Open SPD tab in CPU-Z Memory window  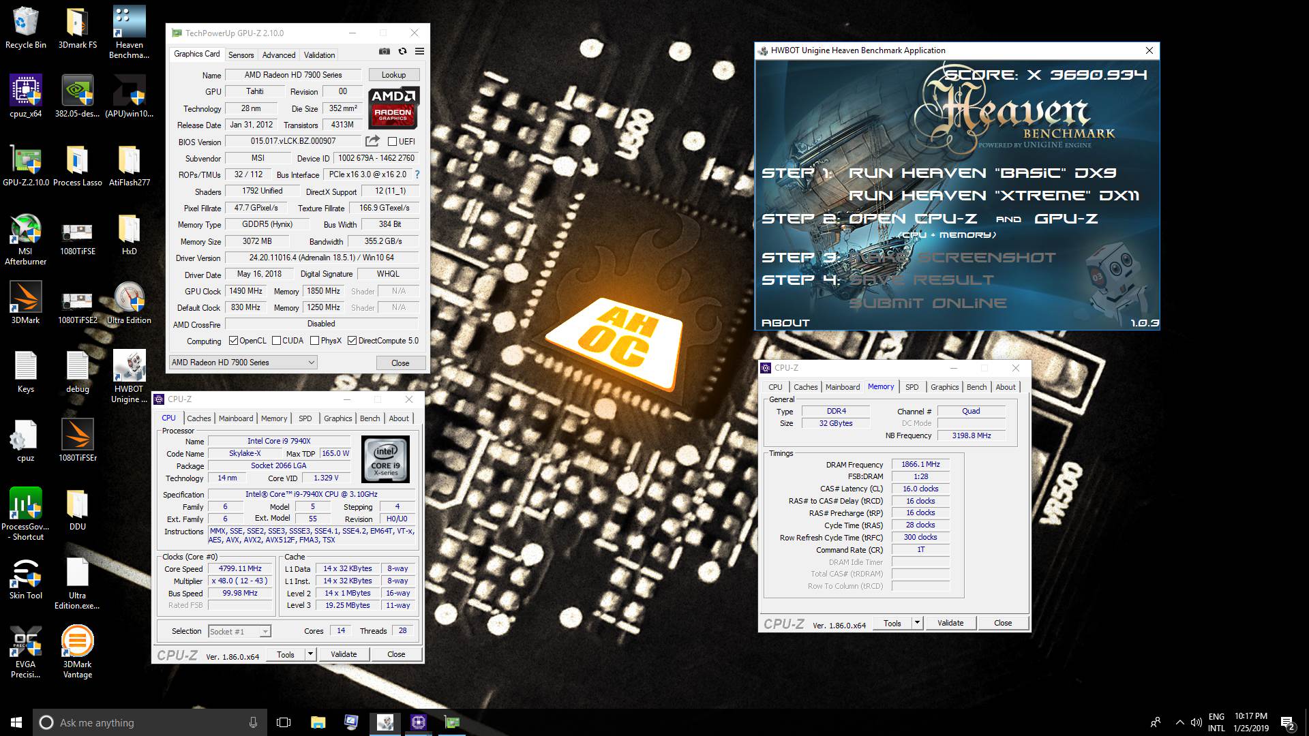(x=912, y=387)
